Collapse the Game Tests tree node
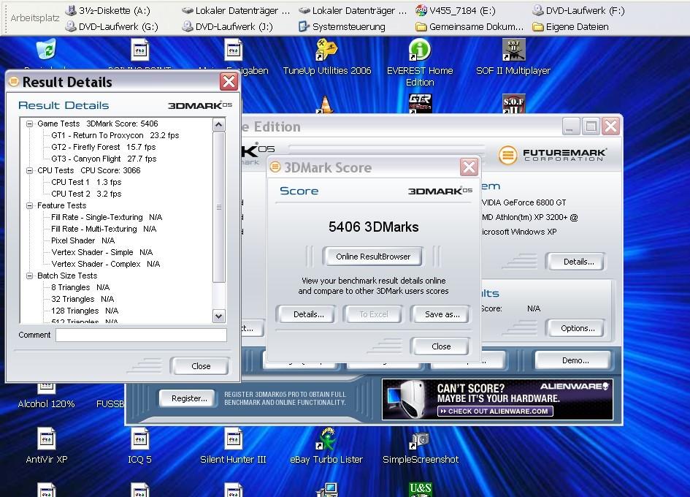690x497 pixels. point(29,124)
